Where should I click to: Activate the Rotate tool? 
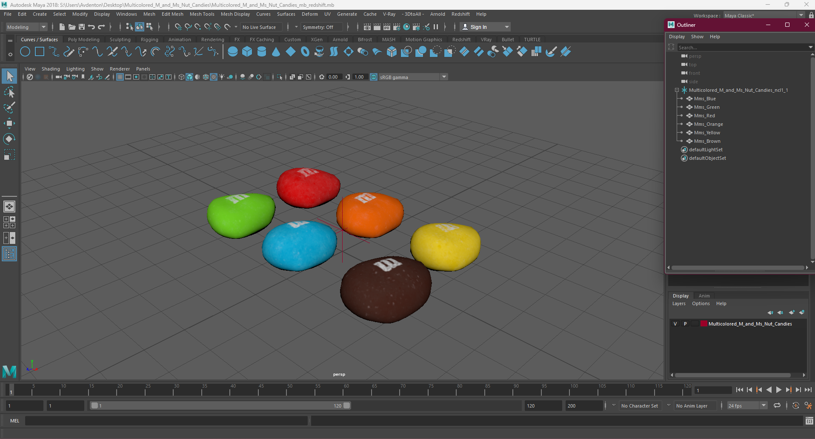[9, 139]
